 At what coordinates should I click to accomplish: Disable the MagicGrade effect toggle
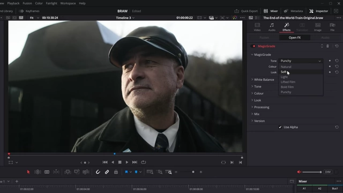253,46
